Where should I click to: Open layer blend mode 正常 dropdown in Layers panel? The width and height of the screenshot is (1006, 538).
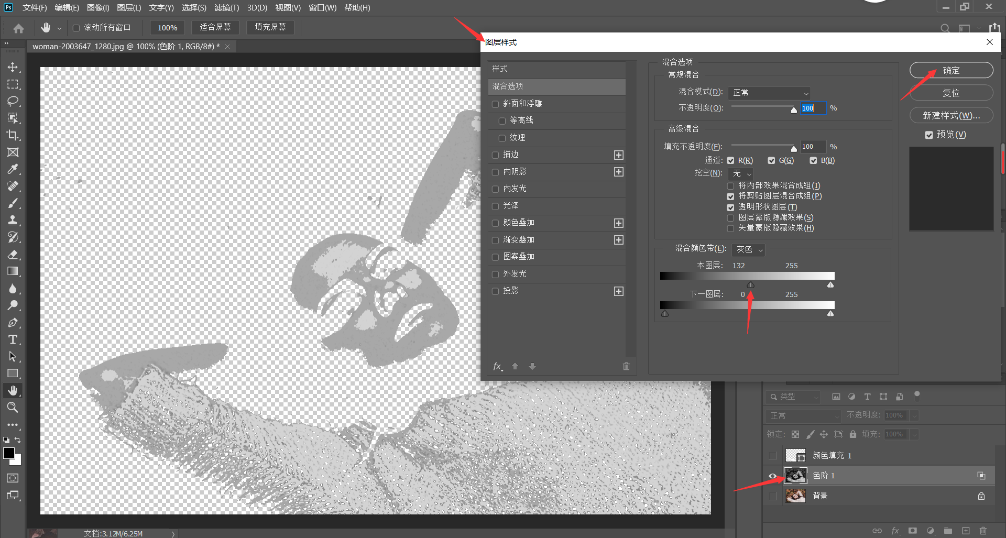803,415
